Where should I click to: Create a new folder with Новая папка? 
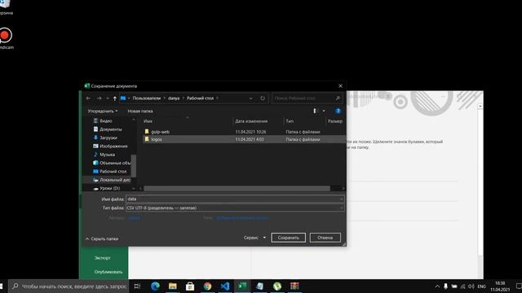[140, 111]
